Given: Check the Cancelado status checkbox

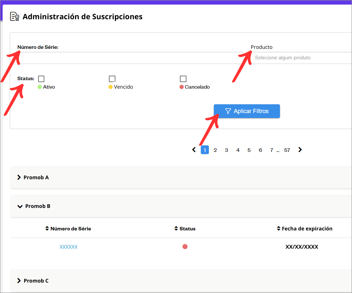Looking at the screenshot, I should tap(183, 79).
